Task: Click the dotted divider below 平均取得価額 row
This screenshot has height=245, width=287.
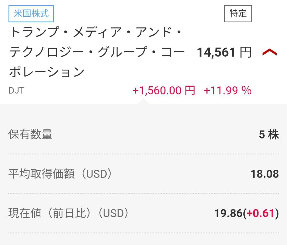Action: [143, 193]
